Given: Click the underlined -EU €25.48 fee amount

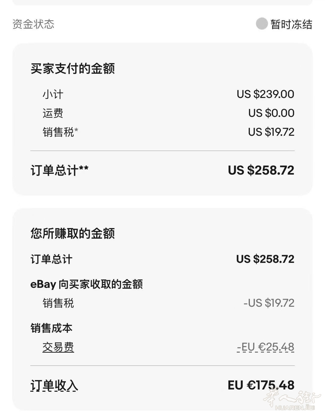Looking at the screenshot, I should (265, 347).
